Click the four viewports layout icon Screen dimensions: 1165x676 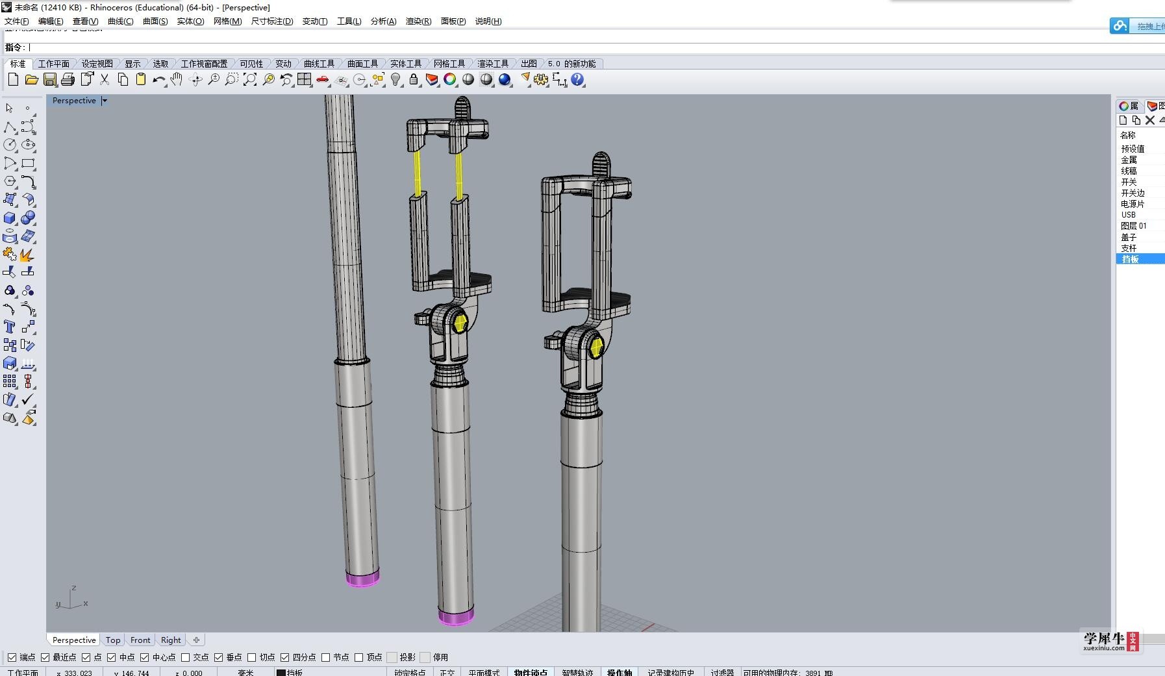[x=305, y=80]
